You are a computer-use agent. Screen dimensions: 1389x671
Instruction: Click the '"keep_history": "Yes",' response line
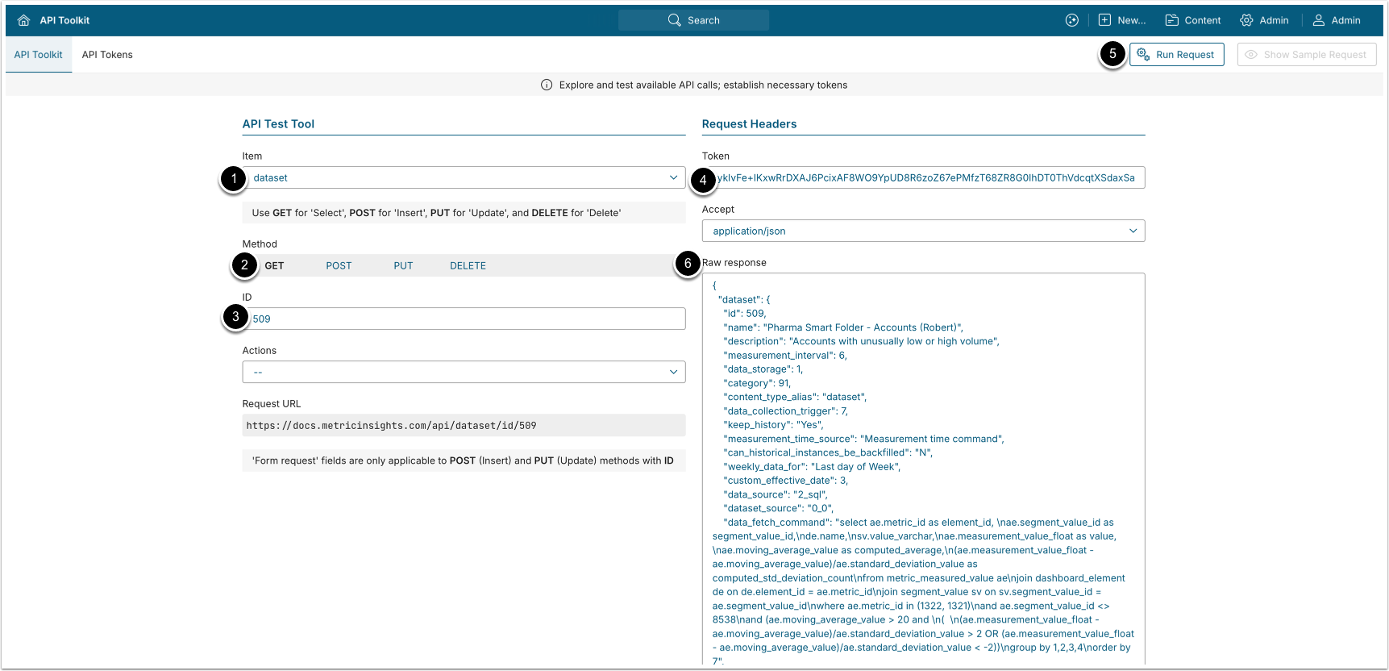click(773, 425)
